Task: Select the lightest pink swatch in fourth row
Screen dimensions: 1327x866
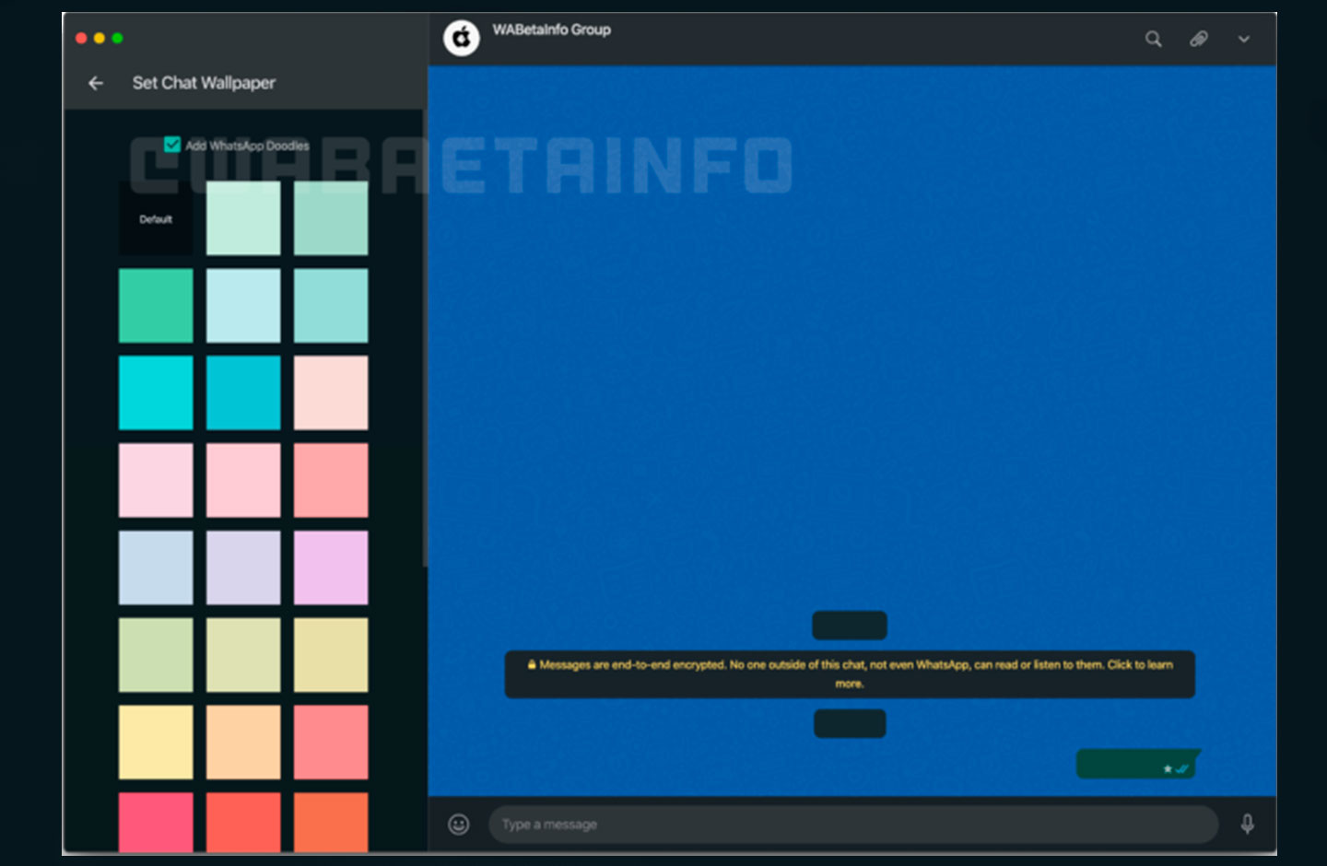Action: [156, 481]
